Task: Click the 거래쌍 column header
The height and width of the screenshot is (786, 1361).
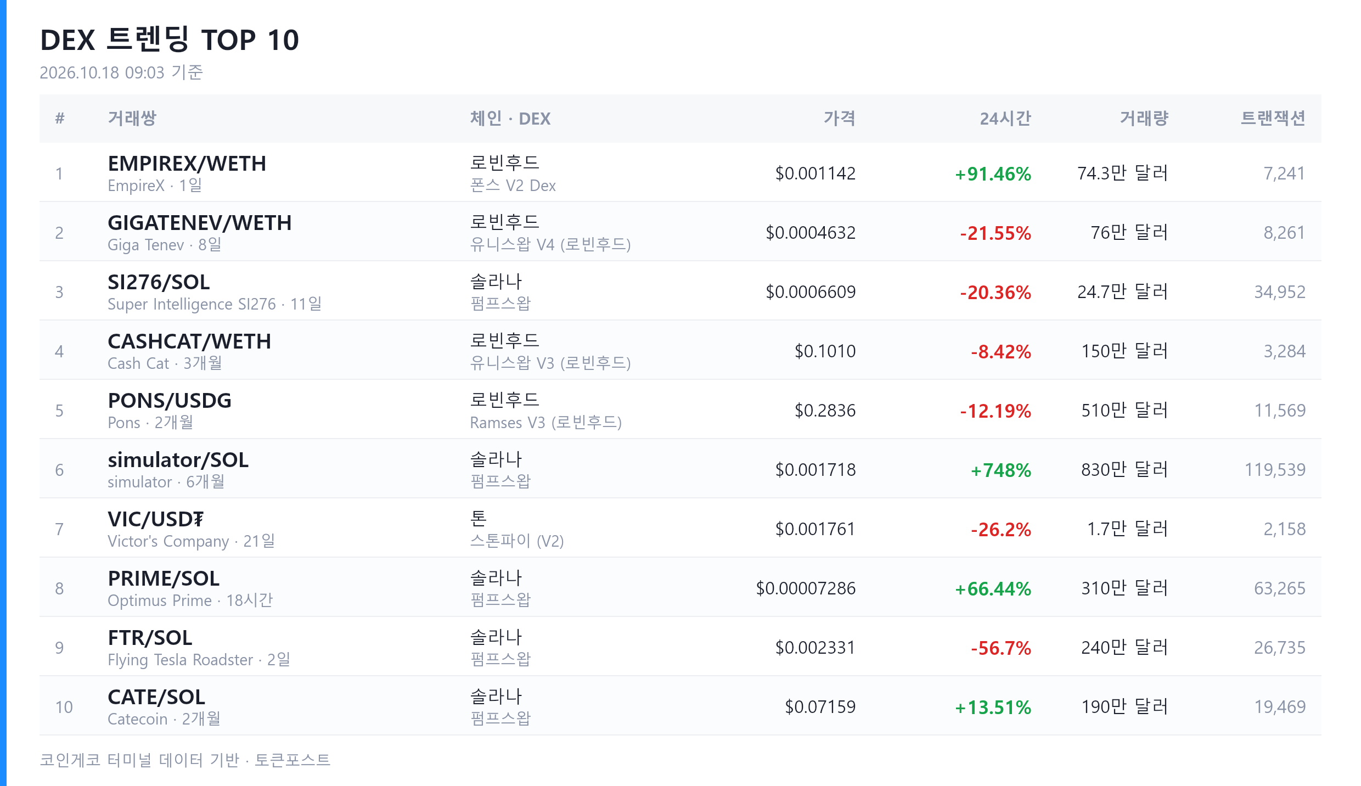Action: click(132, 119)
